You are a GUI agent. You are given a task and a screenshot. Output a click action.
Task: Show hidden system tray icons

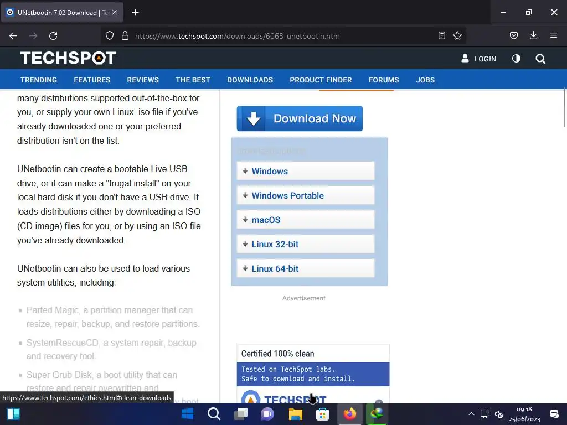(471, 414)
